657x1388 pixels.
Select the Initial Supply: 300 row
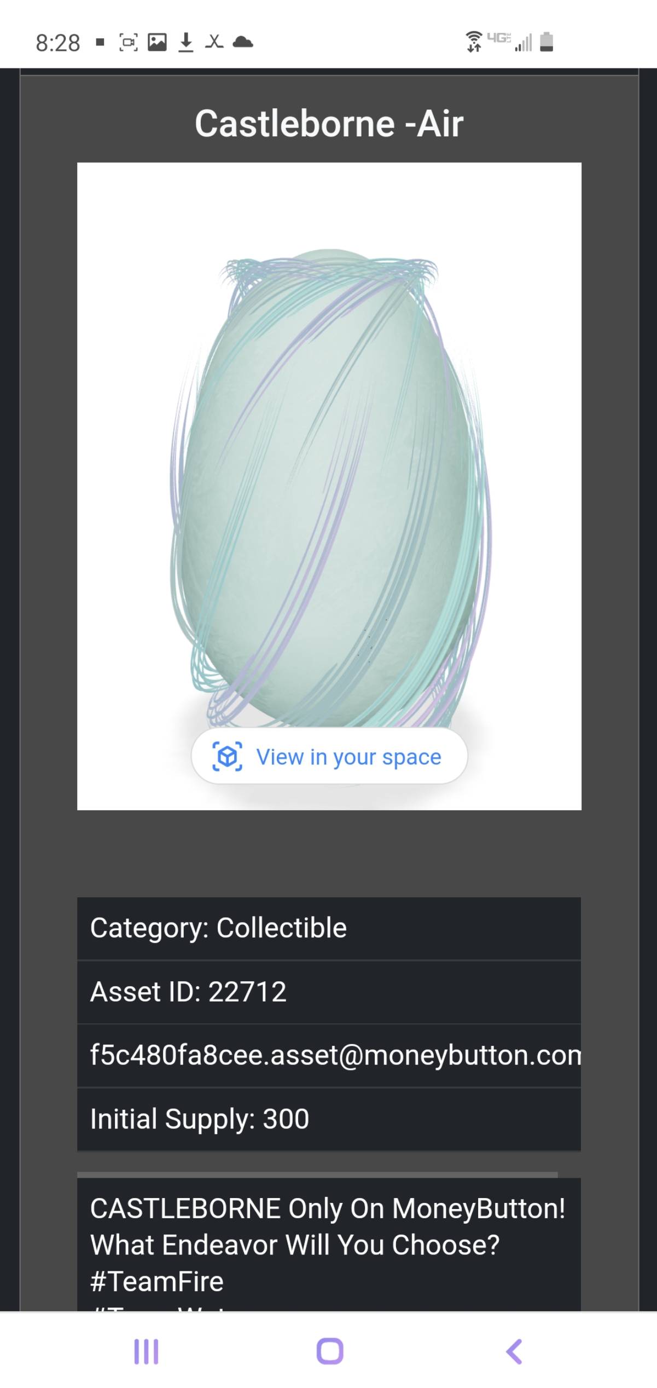click(329, 1119)
